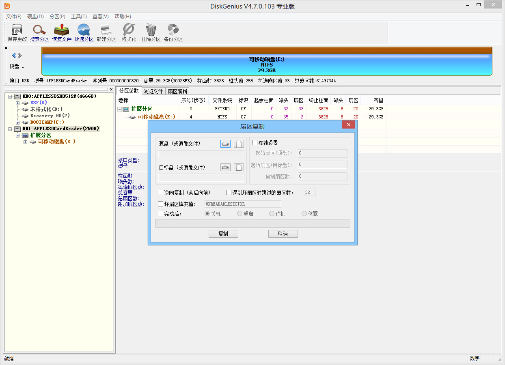Click the 源盘 path input field
Screen dimensions: 505x365
coord(201,155)
